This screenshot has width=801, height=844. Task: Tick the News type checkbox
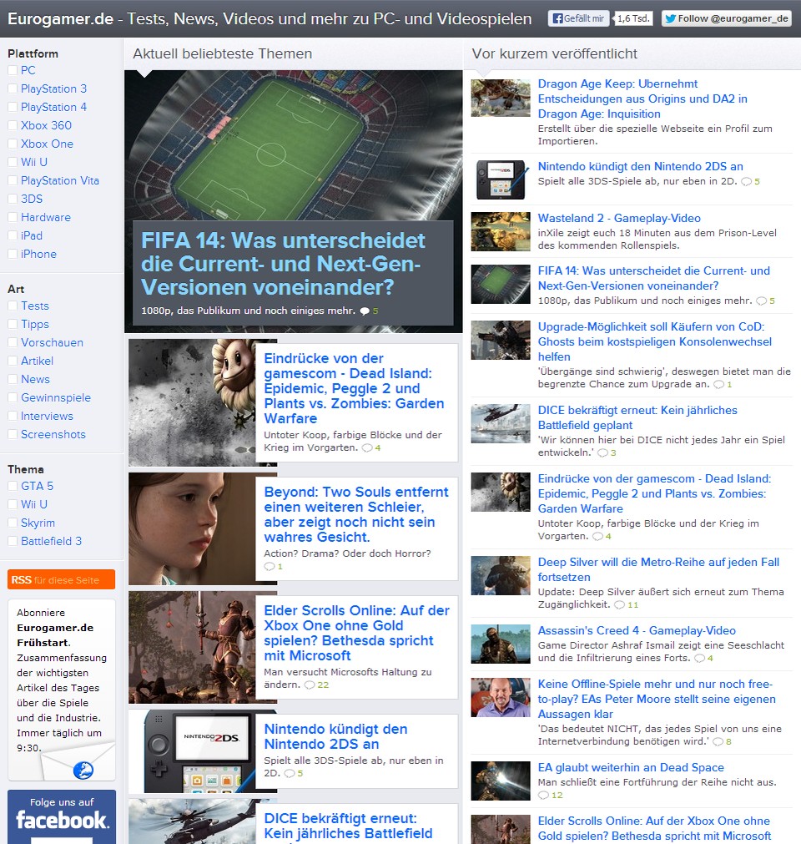[13, 379]
